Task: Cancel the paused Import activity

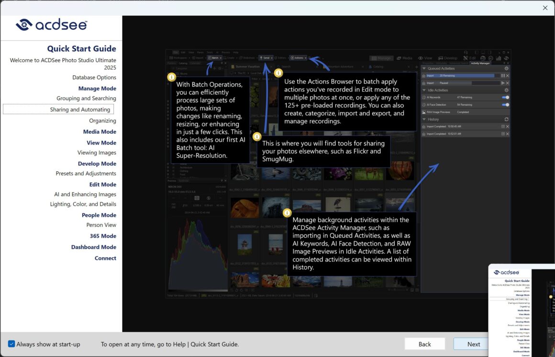Action: coord(507,83)
